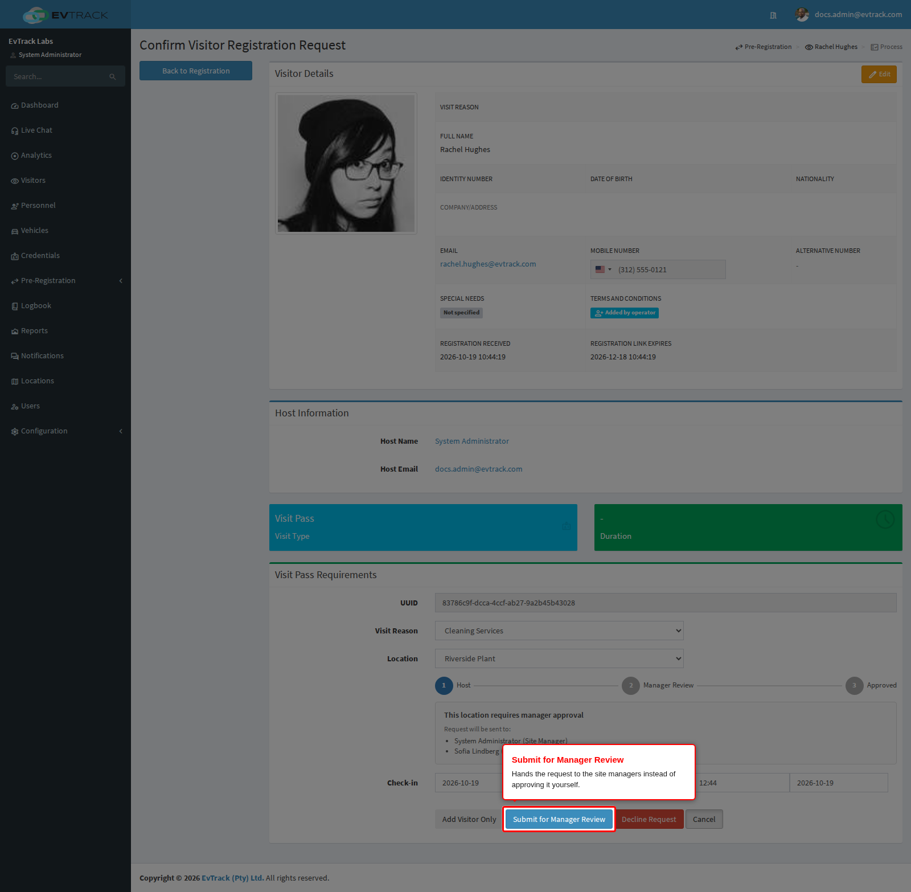This screenshot has width=911, height=892.
Task: Click the Added by operator badge
Action: coord(625,313)
